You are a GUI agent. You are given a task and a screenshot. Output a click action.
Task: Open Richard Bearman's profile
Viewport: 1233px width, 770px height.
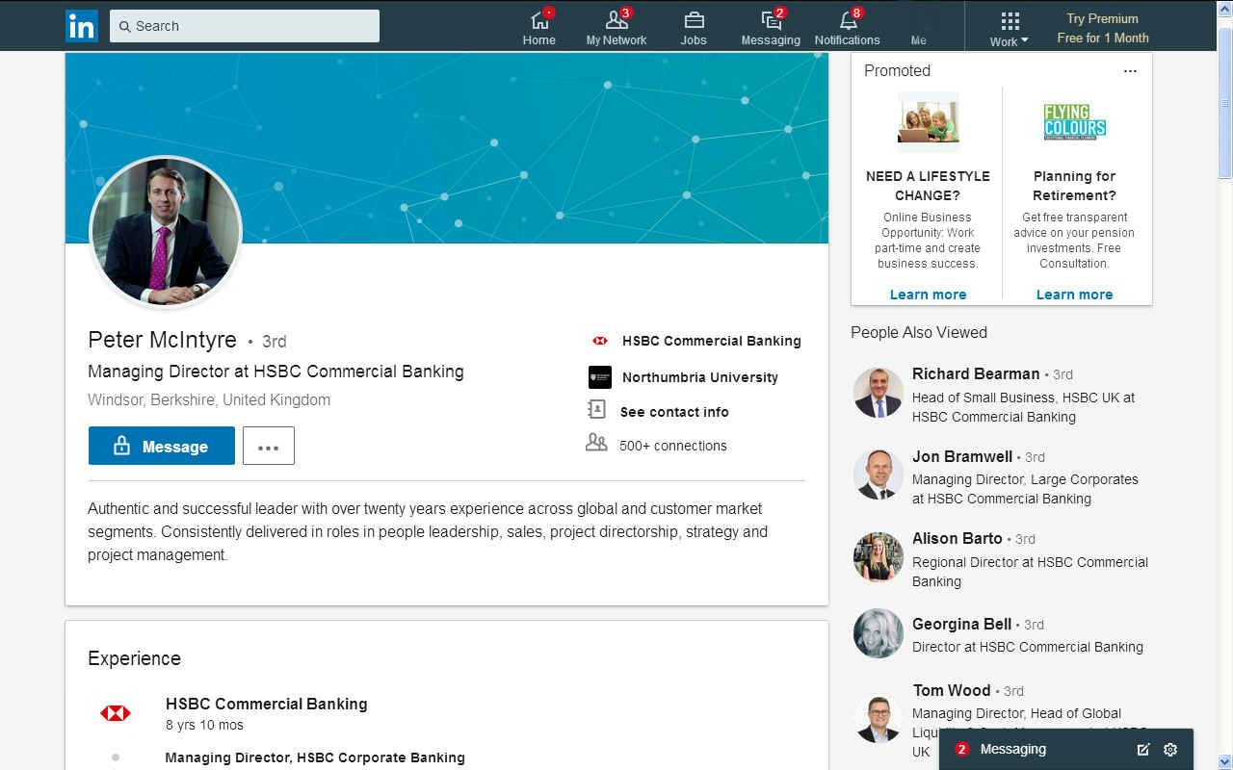tap(976, 373)
